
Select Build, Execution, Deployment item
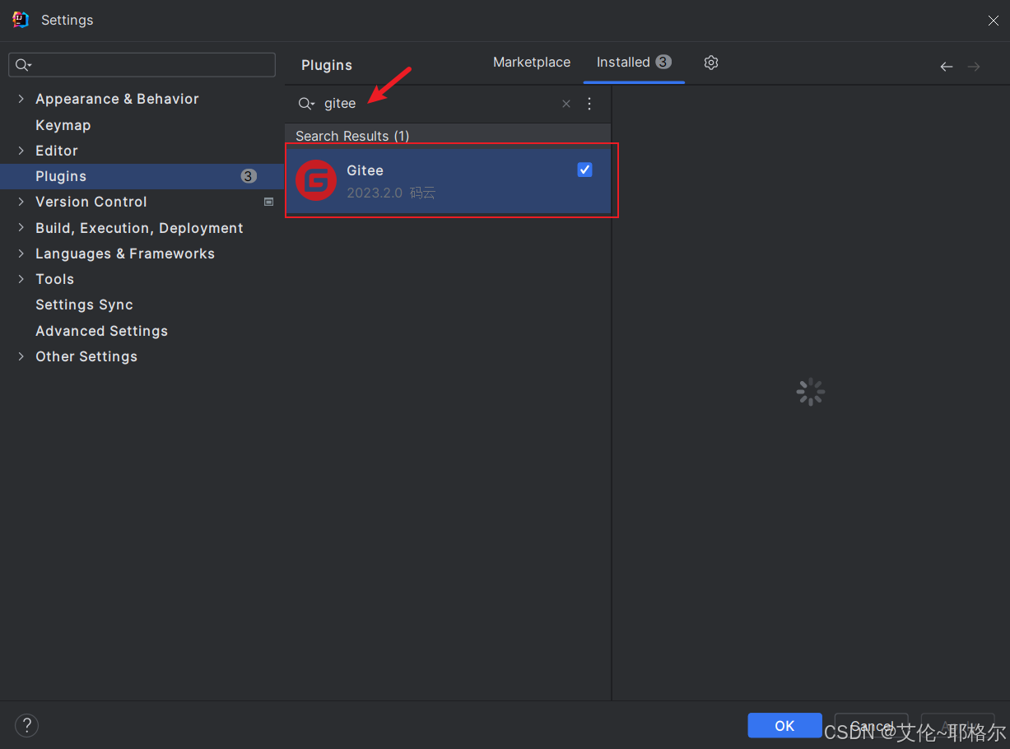[x=139, y=228]
